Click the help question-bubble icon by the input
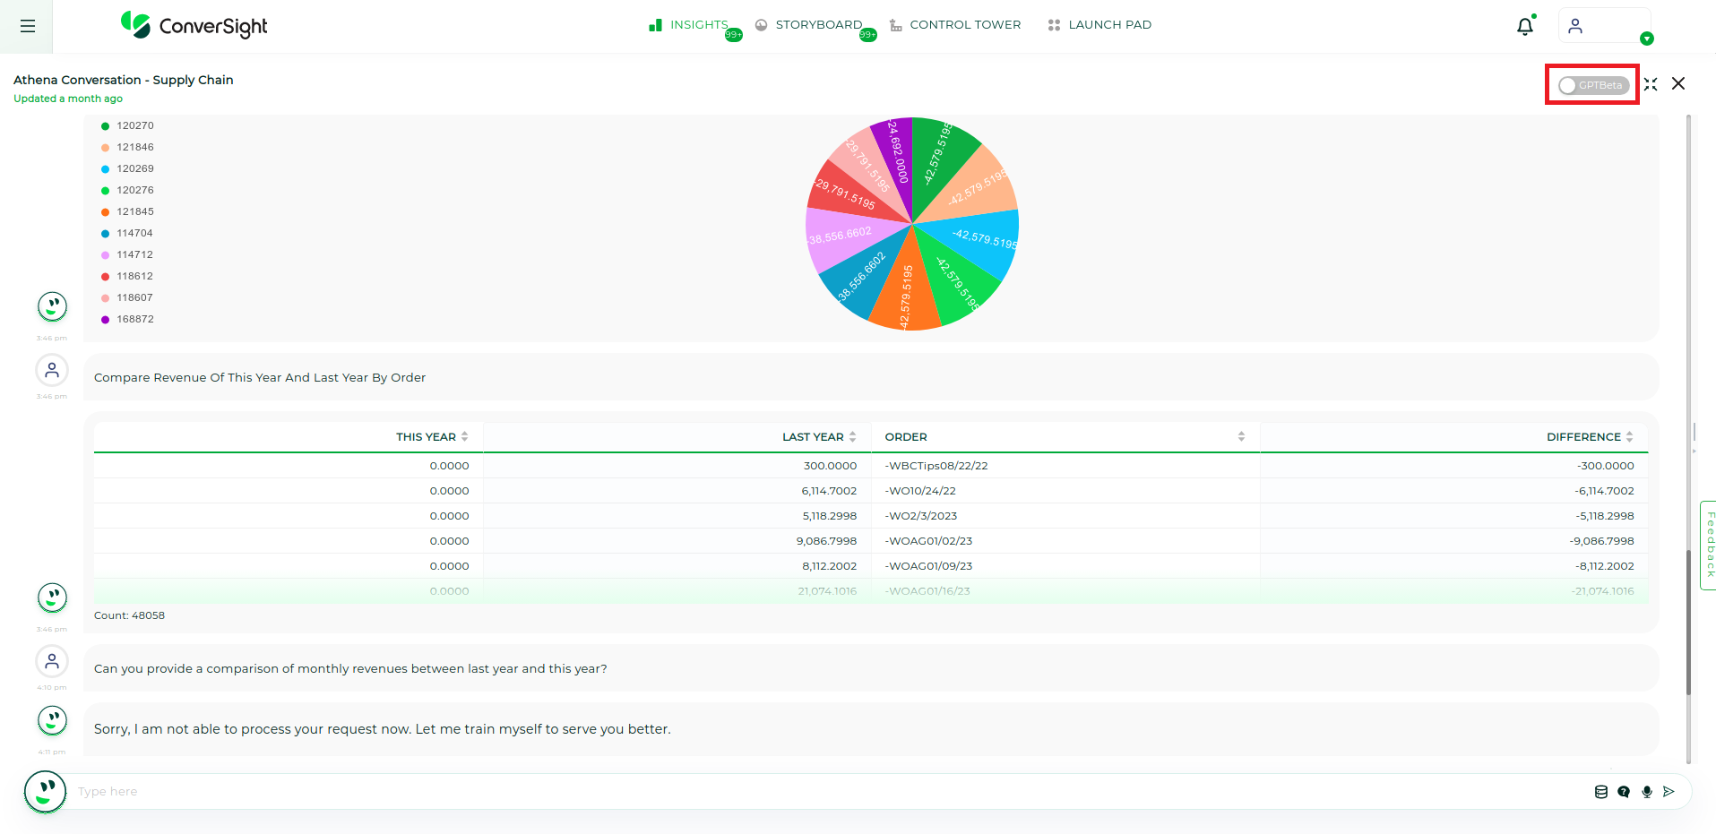 (1624, 791)
